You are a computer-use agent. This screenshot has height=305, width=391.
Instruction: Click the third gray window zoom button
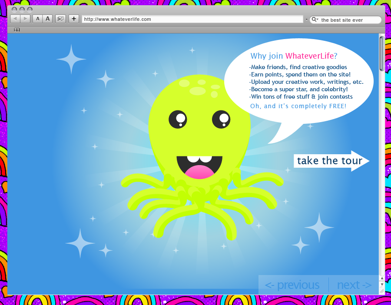pos(30,10)
